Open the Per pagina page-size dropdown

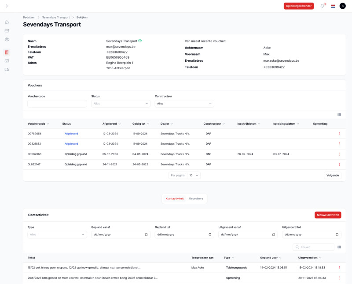tap(194, 175)
